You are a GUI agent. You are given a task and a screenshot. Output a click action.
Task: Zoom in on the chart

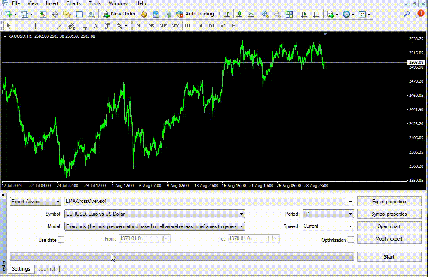pos(265,14)
